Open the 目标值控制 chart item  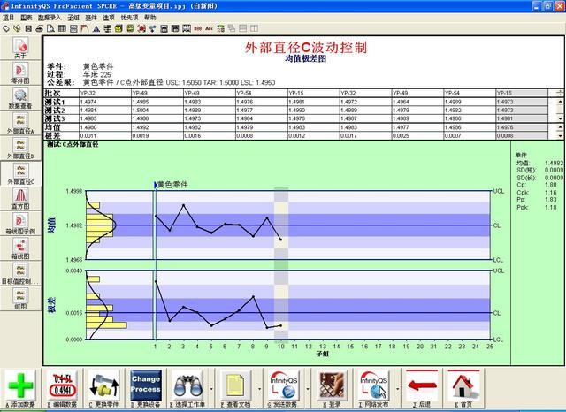click(x=20, y=274)
